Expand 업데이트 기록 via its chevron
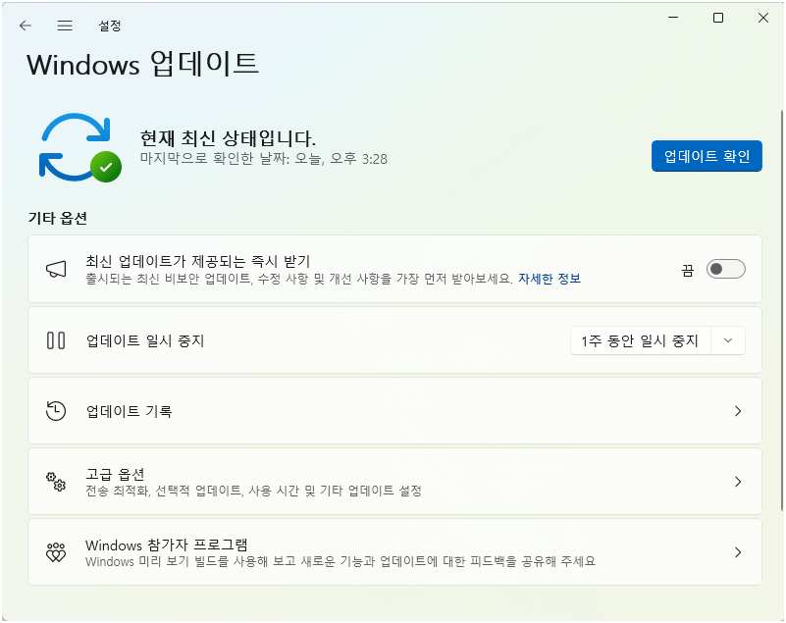The width and height of the screenshot is (786, 623). (738, 411)
